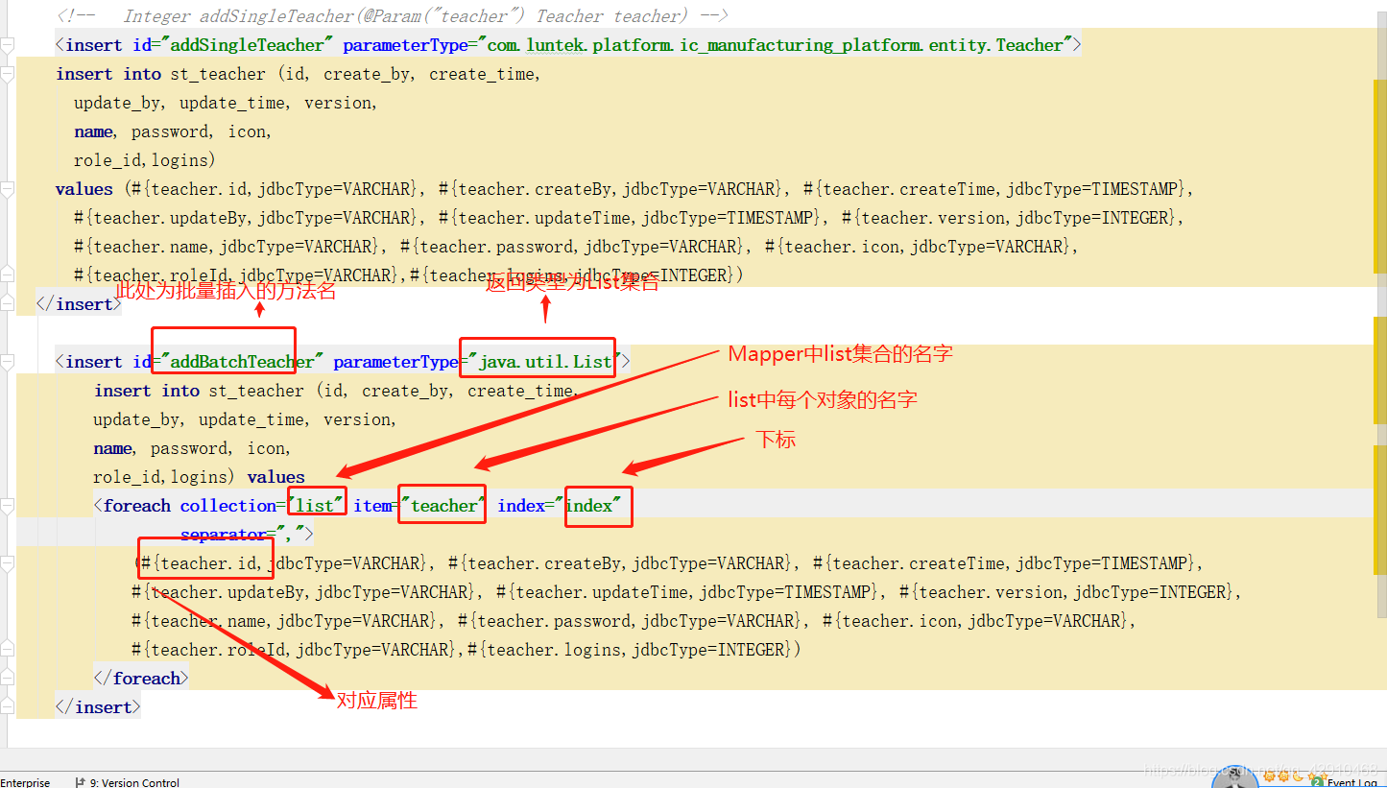Toggle fold marker beside closing </foreach> tag
The width and height of the screenshot is (1387, 788).
[8, 679]
